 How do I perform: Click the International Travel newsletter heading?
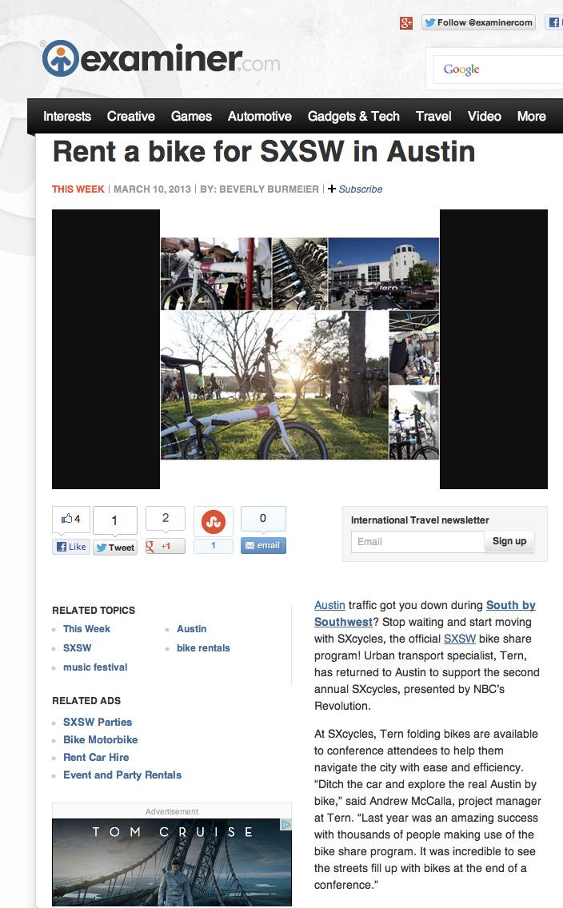[420, 520]
